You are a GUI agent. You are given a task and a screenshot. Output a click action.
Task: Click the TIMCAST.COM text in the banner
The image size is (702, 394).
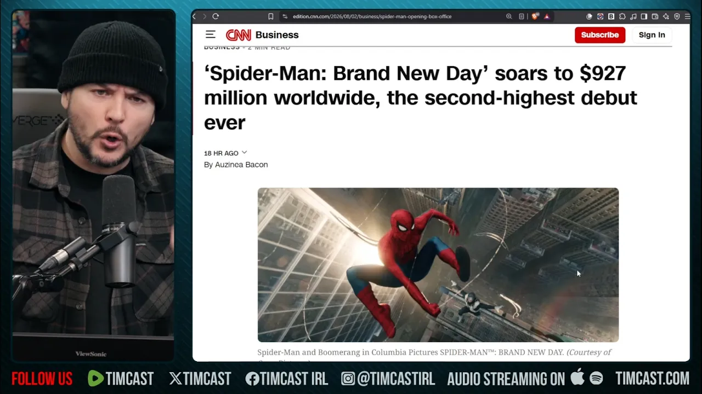coord(652,379)
